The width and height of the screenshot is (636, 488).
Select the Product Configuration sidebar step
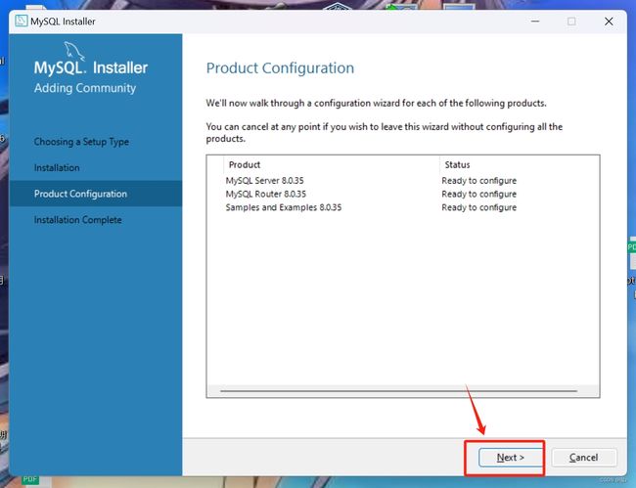(96, 194)
